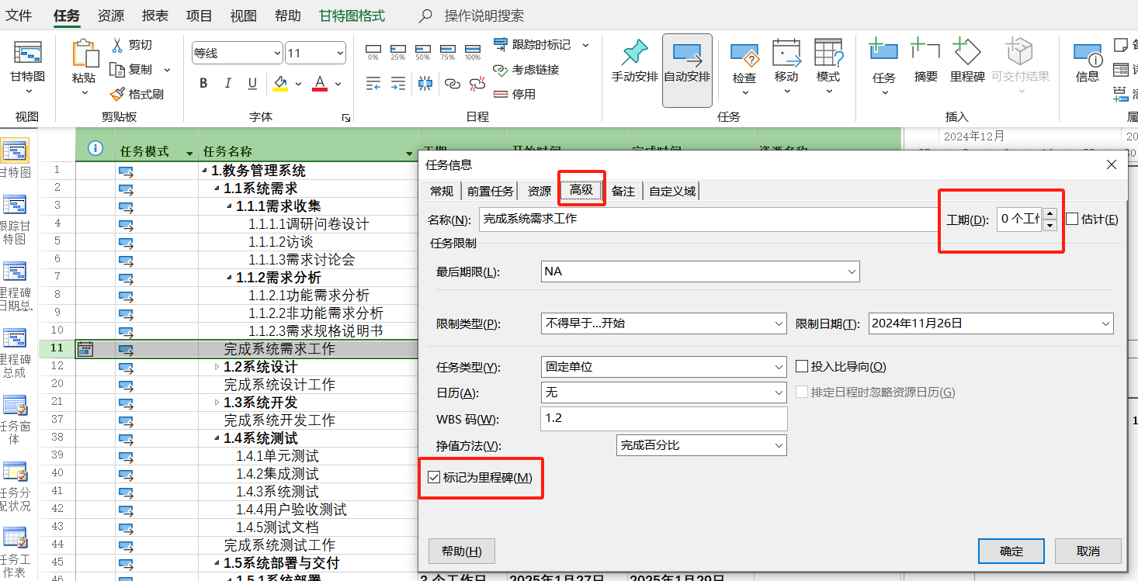Click the 粘贴 (Paste) icon

[84, 54]
